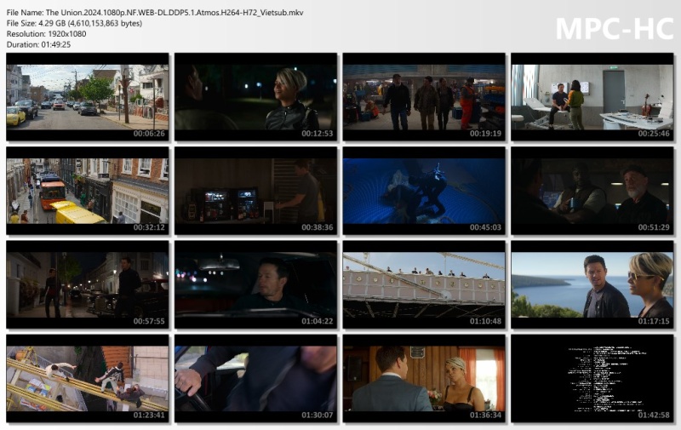Select the thumbnail timestamped 00:19:19

tap(424, 97)
